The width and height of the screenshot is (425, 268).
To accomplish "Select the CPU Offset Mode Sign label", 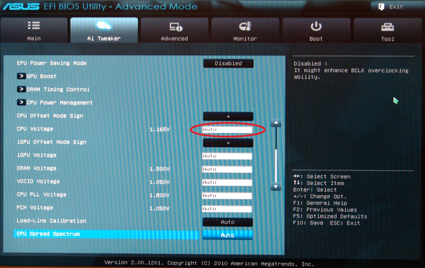I will [x=50, y=116].
